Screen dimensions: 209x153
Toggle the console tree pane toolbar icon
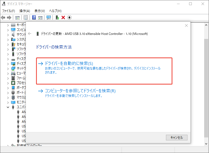pos(17,17)
